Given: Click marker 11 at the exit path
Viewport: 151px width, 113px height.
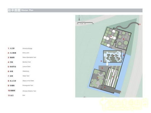Looking at the screenshot, I should coord(139,24).
